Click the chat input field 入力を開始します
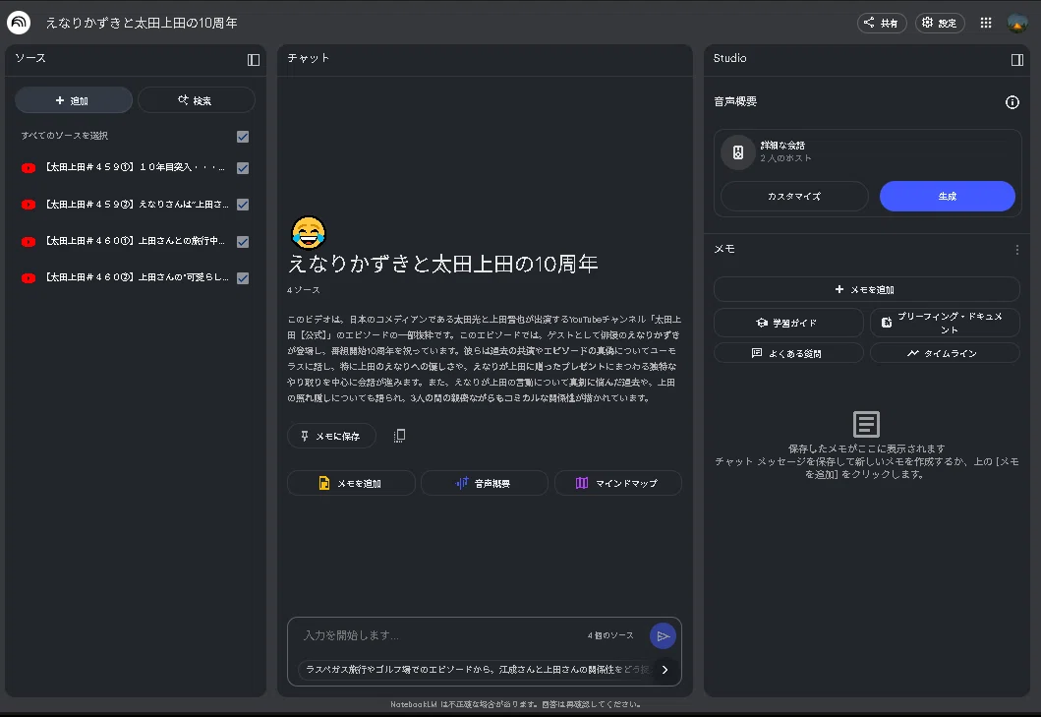This screenshot has width=1041, height=717. pos(438,635)
